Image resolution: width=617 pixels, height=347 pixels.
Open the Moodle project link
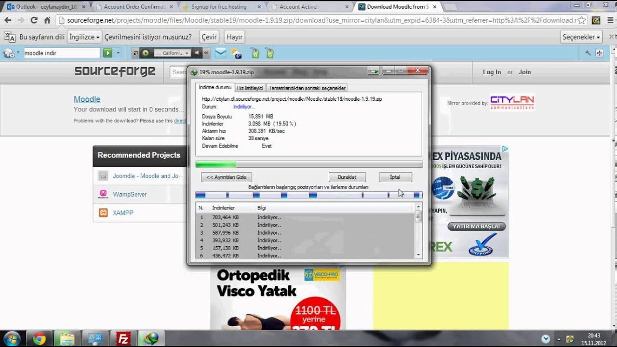click(87, 99)
